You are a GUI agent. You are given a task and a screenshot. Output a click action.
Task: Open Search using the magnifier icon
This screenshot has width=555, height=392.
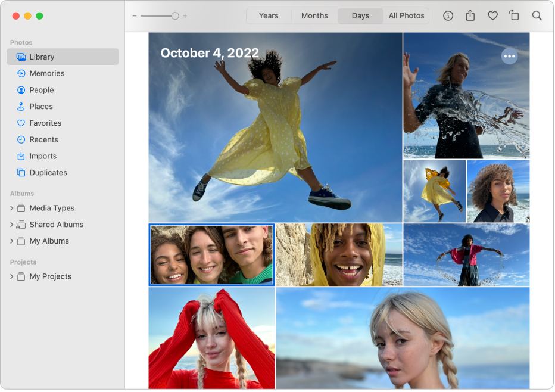537,16
